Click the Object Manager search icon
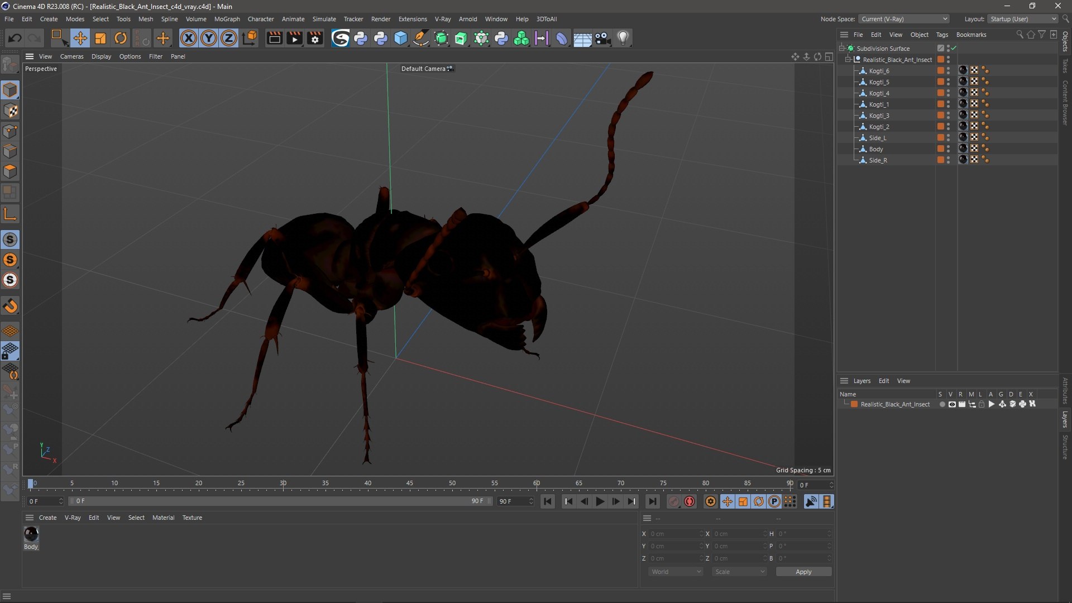The image size is (1072, 603). tap(1020, 35)
